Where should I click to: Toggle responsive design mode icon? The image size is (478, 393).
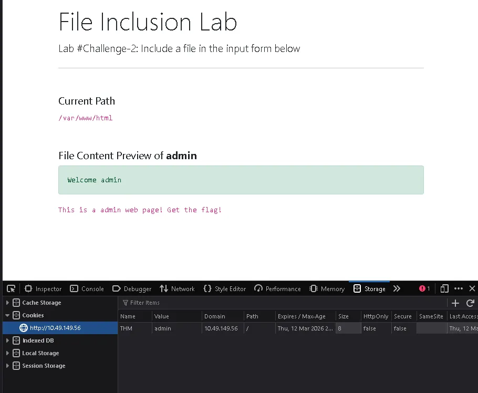click(444, 288)
